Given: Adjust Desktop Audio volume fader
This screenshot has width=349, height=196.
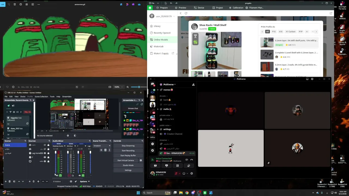Looking at the screenshot, I should pyautogui.click(x=56, y=152).
